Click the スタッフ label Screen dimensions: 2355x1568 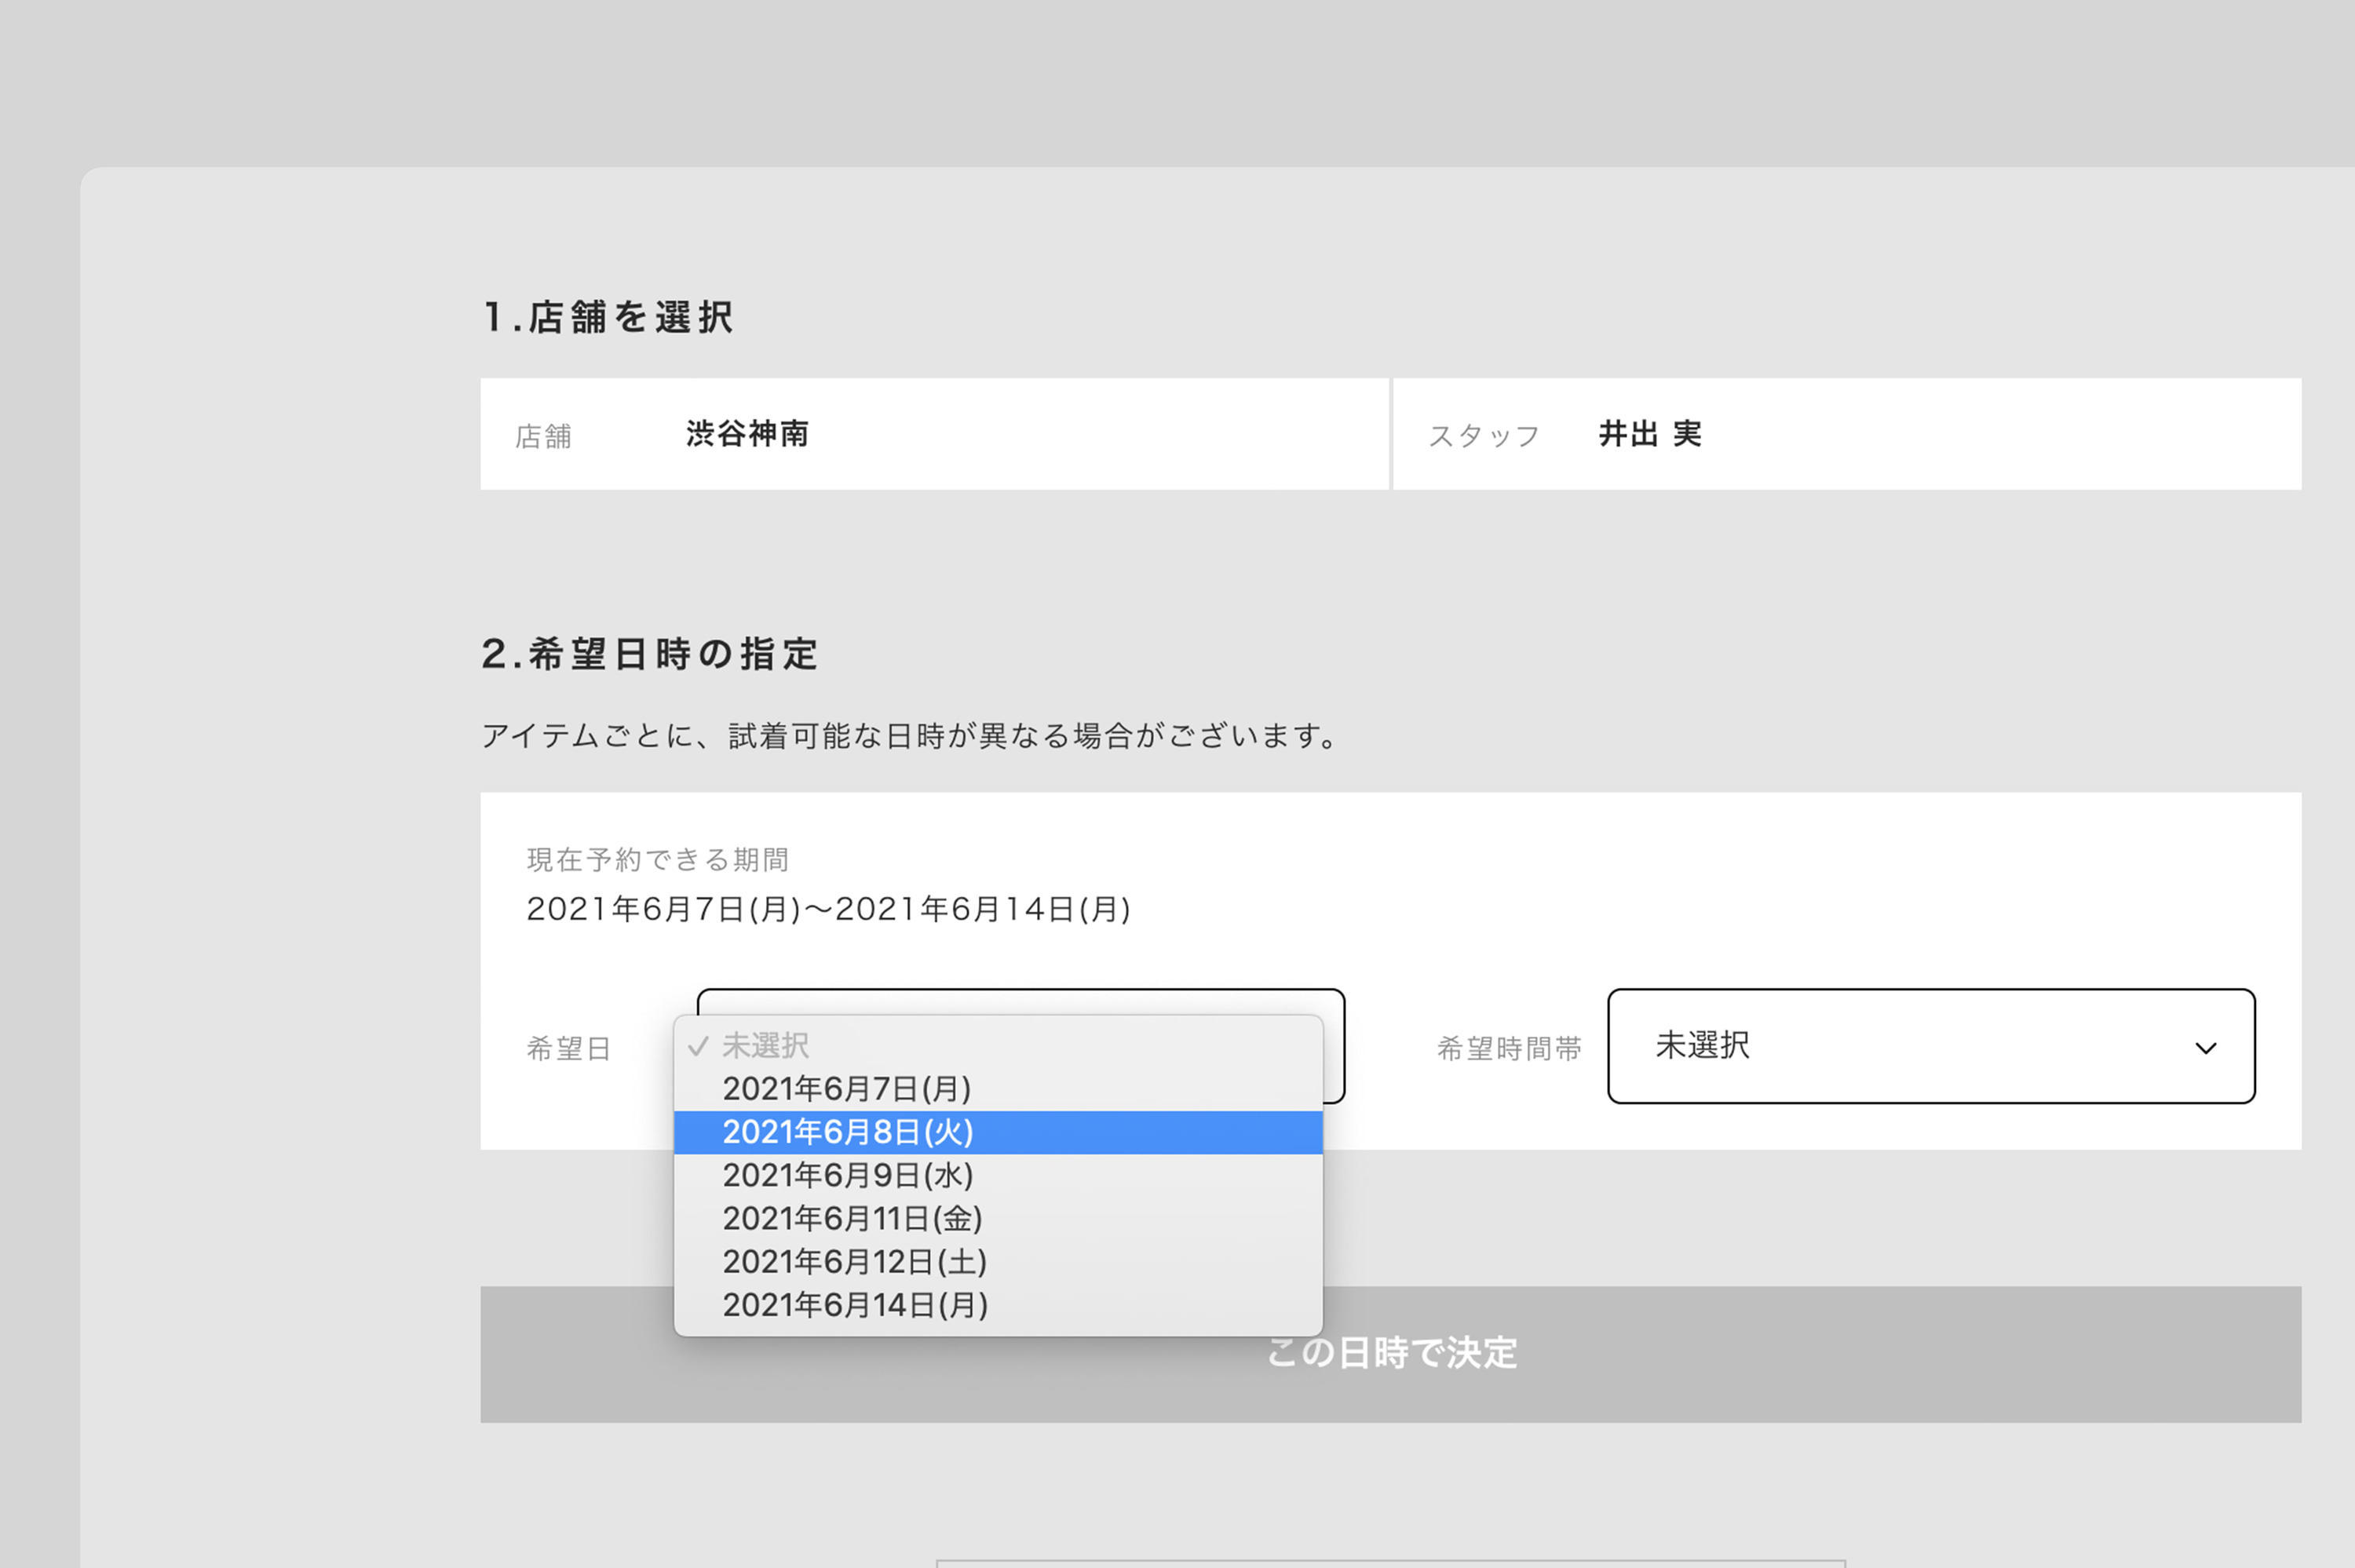pyautogui.click(x=1484, y=436)
